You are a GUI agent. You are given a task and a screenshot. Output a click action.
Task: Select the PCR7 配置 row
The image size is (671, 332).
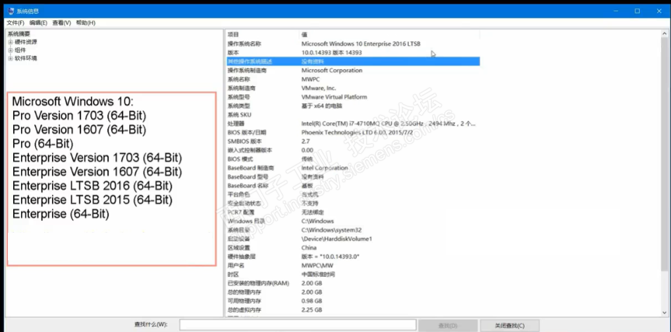point(352,212)
